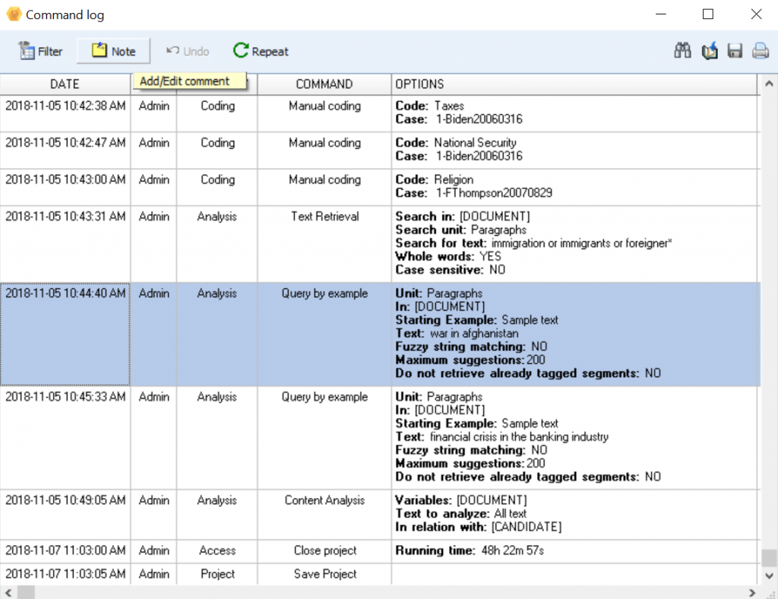Save the command log with floppy icon
The height and width of the screenshot is (599, 778).
[734, 50]
